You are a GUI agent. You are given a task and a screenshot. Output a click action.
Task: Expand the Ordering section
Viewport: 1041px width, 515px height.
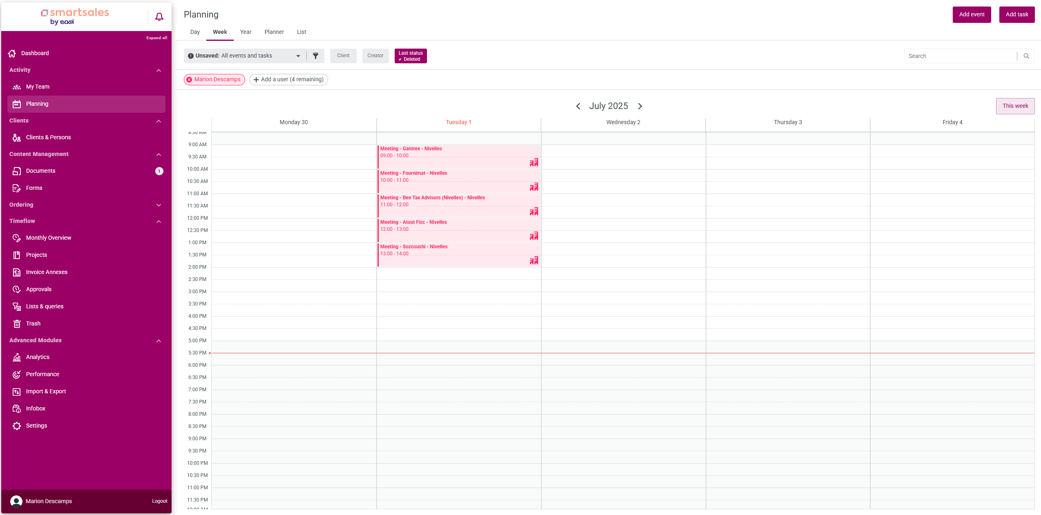point(159,205)
